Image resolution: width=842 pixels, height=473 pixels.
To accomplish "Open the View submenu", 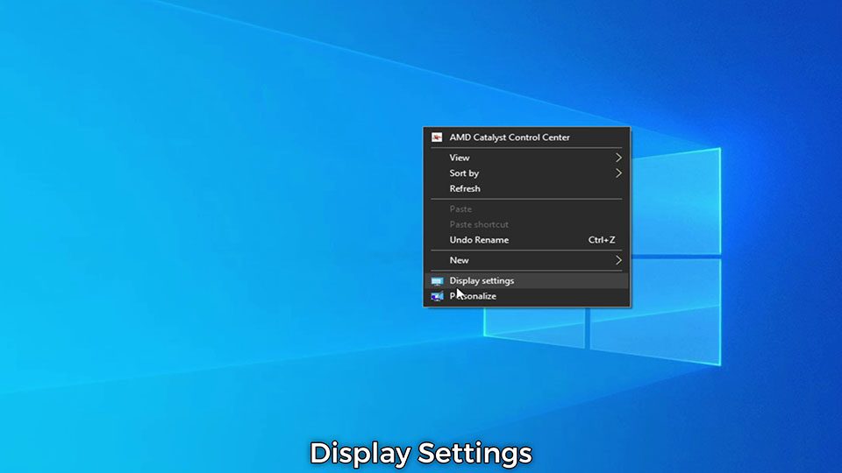I will [527, 158].
